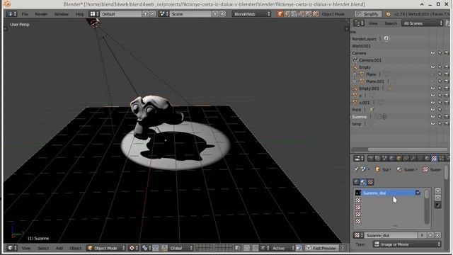Select the Suzanne_dial texture slot
This screenshot has width=453, height=255.
(389, 193)
